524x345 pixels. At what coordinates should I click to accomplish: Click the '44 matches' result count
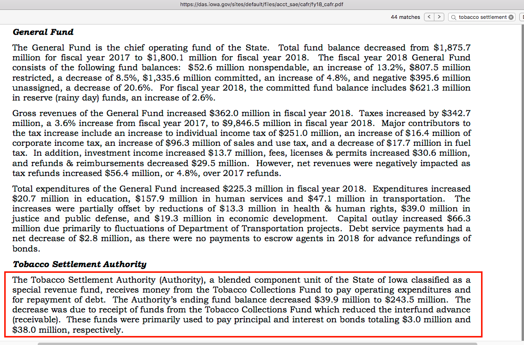[405, 17]
